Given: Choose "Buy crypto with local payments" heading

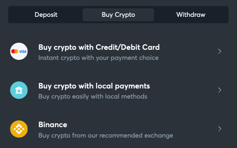Looking at the screenshot, I should pyautogui.click(x=94, y=86).
